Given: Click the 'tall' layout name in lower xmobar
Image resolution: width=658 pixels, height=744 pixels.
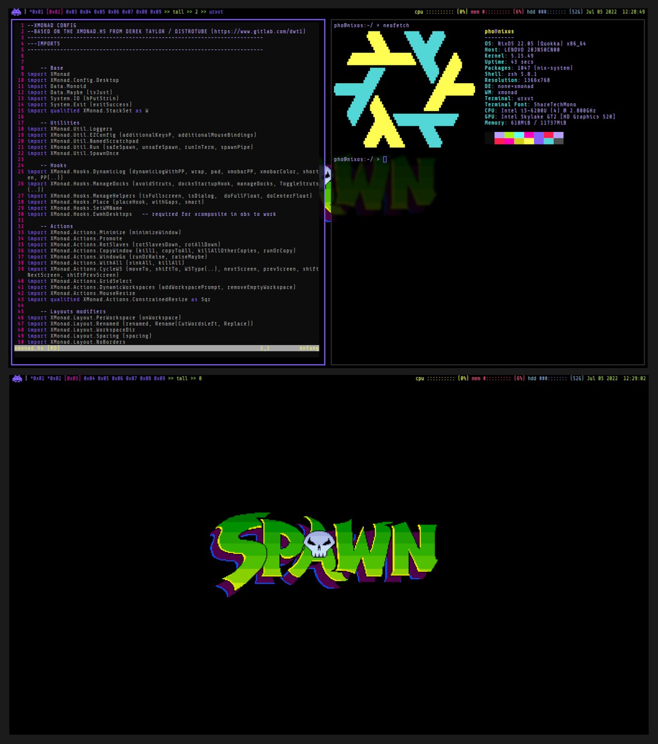Looking at the screenshot, I should point(182,378).
